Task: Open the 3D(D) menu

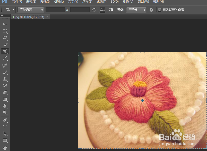Action: [115, 2]
